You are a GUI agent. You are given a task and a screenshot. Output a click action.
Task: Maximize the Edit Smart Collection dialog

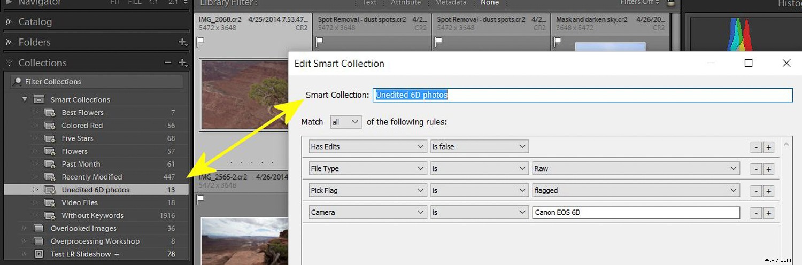[749, 63]
